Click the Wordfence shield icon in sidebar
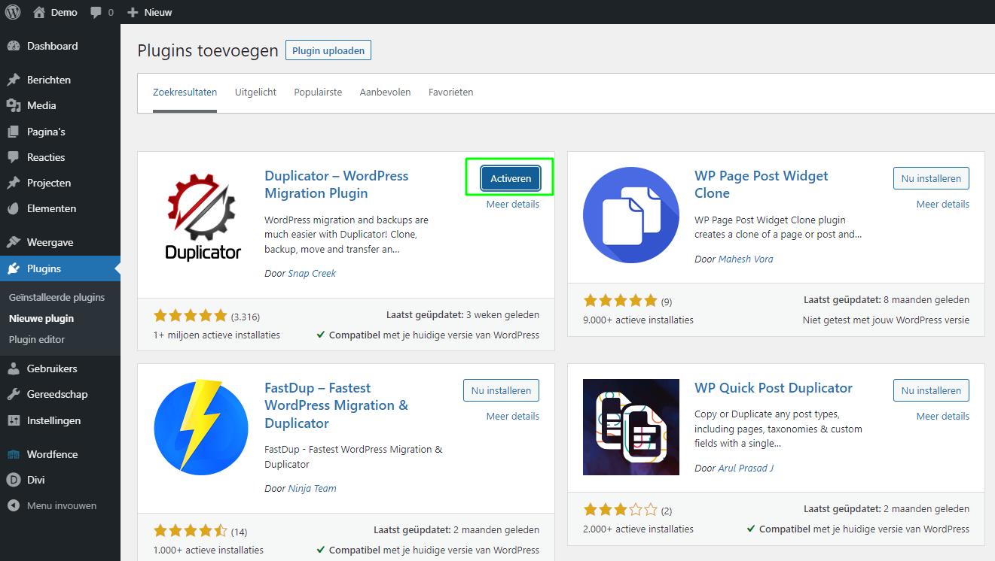 click(13, 454)
